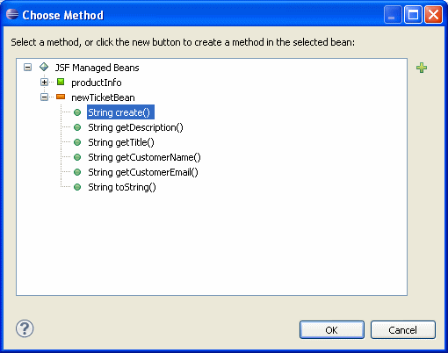Click the green dot beside String create()

77,112
